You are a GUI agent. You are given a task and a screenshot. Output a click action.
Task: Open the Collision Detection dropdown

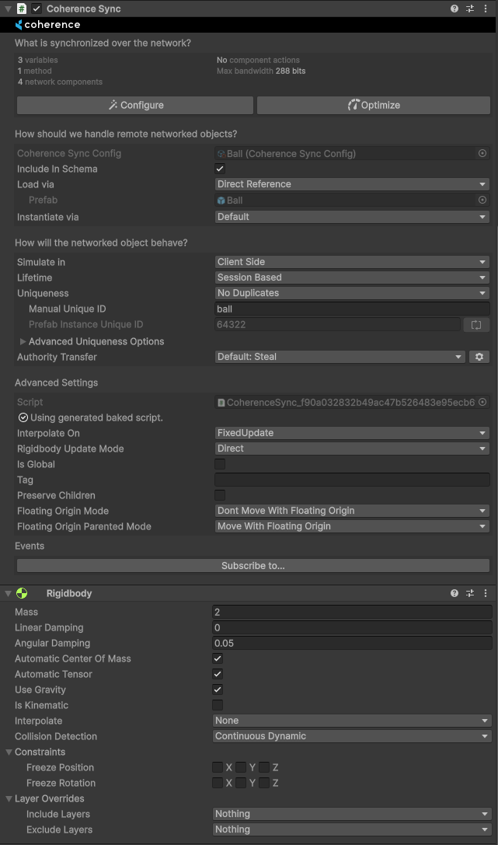[352, 736]
